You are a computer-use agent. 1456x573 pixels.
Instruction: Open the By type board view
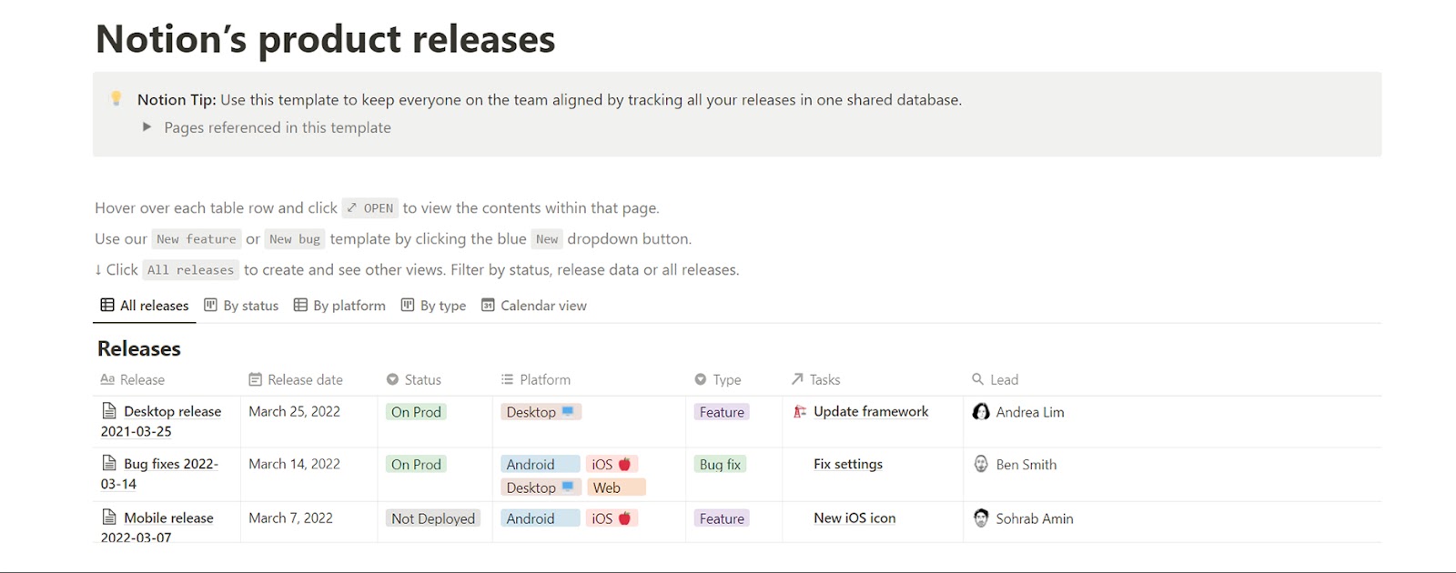click(434, 306)
